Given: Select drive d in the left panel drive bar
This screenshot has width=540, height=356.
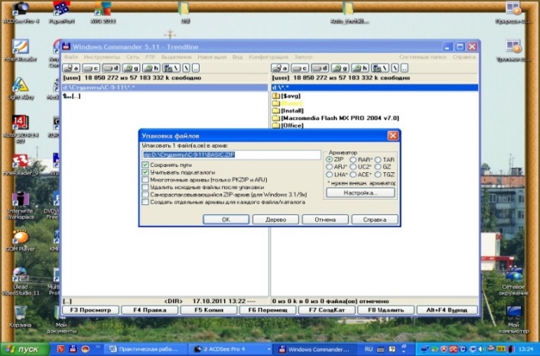Looking at the screenshot, I should coord(111,68).
